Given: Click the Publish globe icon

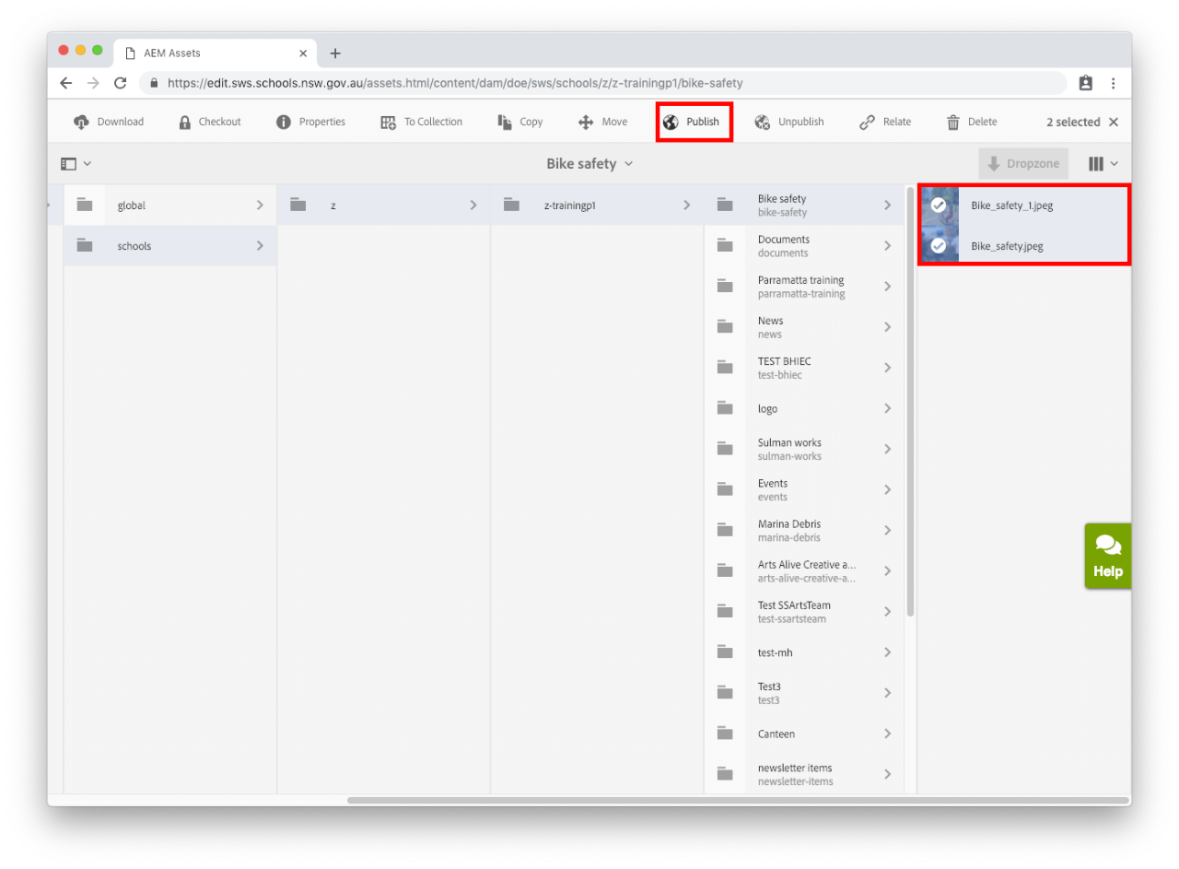Looking at the screenshot, I should (671, 122).
